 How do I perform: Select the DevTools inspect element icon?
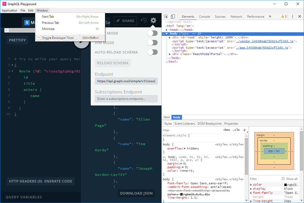(x=166, y=16)
